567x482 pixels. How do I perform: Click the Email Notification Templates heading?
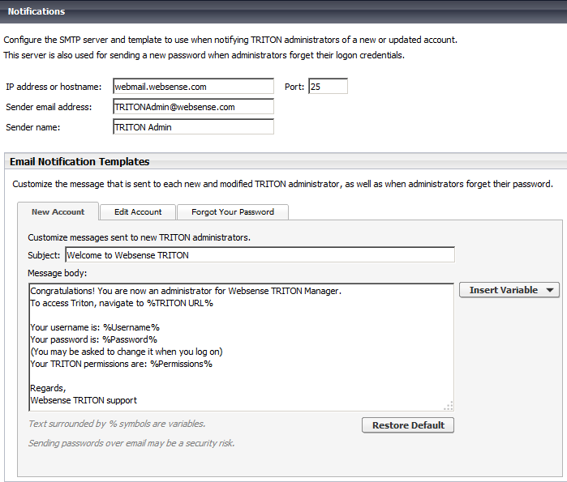coord(79,162)
